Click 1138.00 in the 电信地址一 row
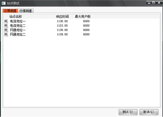Image resolution: width=163 pixels, height=117 pixels. click(x=62, y=21)
